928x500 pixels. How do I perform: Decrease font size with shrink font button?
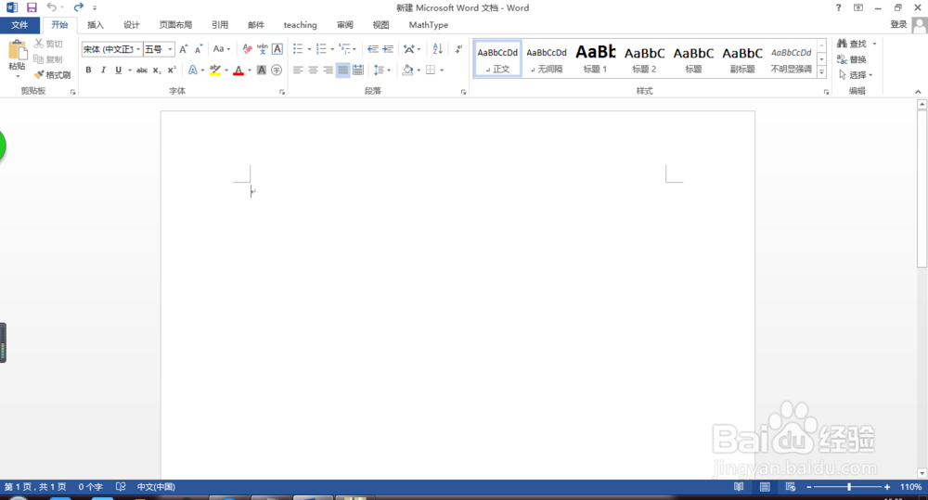point(199,49)
